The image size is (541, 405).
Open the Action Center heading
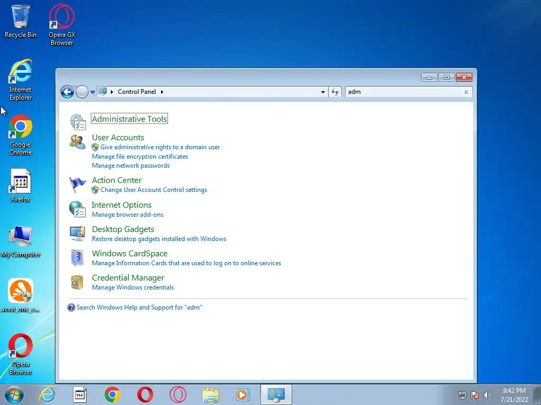pyautogui.click(x=117, y=180)
